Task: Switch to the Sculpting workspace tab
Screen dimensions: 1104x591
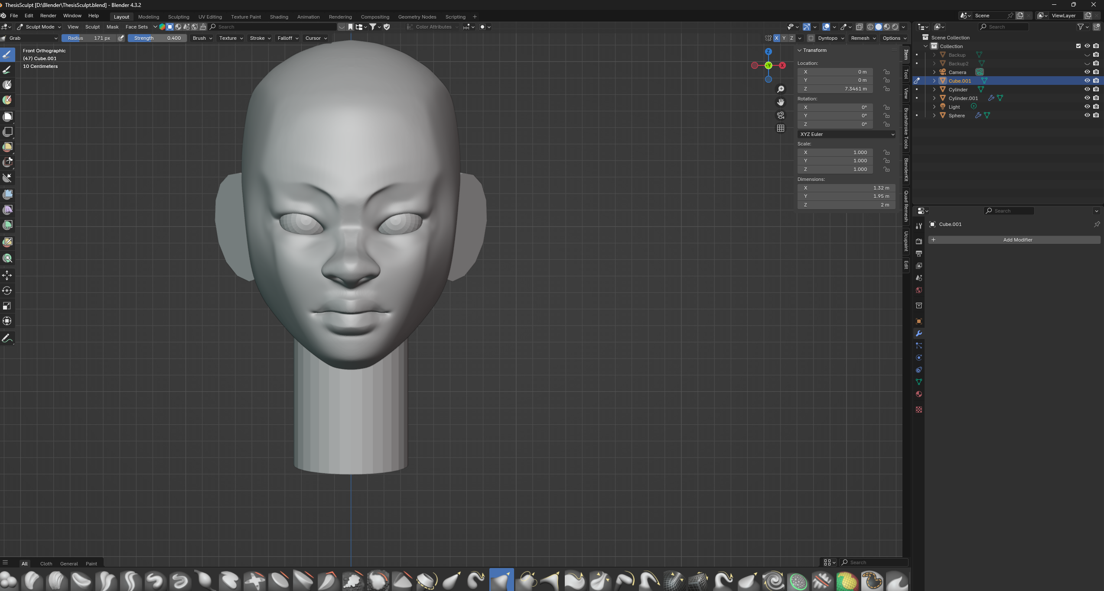Action: (x=179, y=17)
